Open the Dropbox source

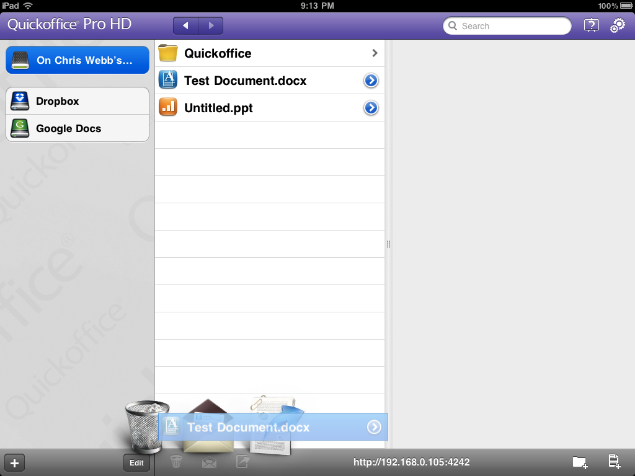78,101
